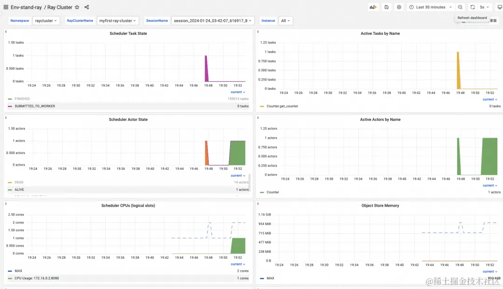Viewport: 503px width, 289px height.
Task: Click the Instance variable label
Action: pos(268,20)
